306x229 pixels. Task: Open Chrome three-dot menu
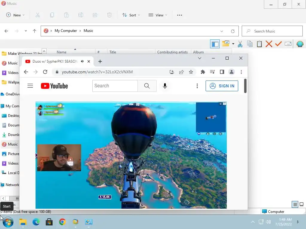click(241, 72)
